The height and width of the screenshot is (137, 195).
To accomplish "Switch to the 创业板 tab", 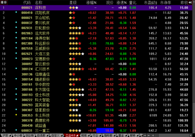I will coord(30,135).
